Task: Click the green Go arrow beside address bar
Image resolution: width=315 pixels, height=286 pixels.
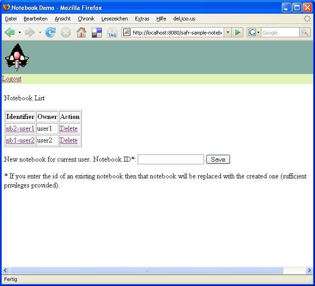Action: click(237, 32)
